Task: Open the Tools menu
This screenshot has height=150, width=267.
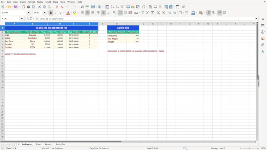Action: pos(63,2)
